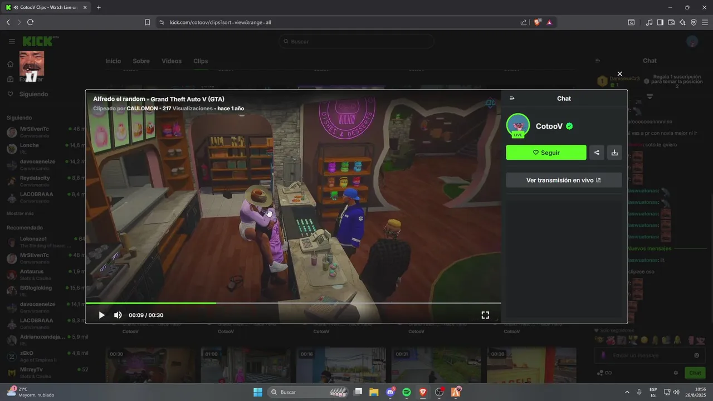This screenshot has width=713, height=401.
Task: Open Antaurus recommended channel
Action: (45, 274)
